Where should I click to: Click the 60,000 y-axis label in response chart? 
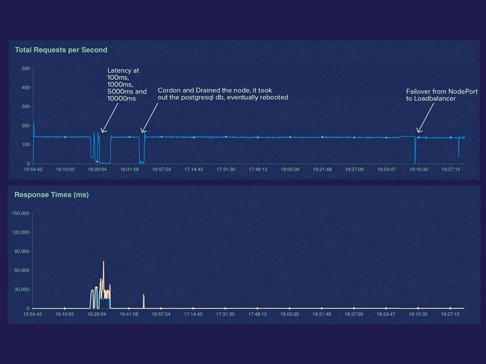22,270
